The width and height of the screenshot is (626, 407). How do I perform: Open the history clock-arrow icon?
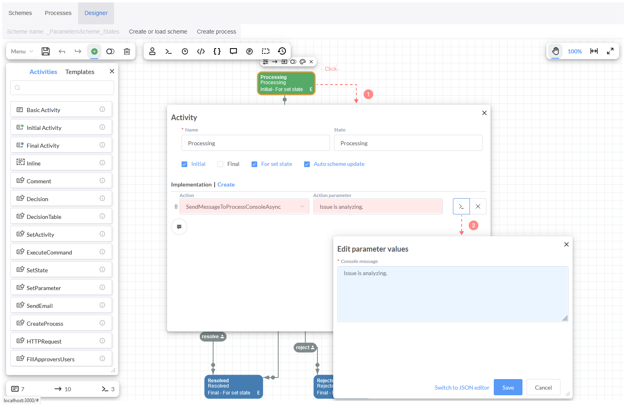[282, 51]
